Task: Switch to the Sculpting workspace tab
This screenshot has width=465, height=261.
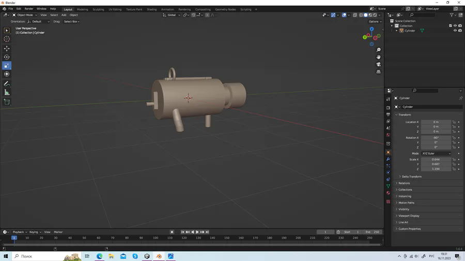Action: 98,9
